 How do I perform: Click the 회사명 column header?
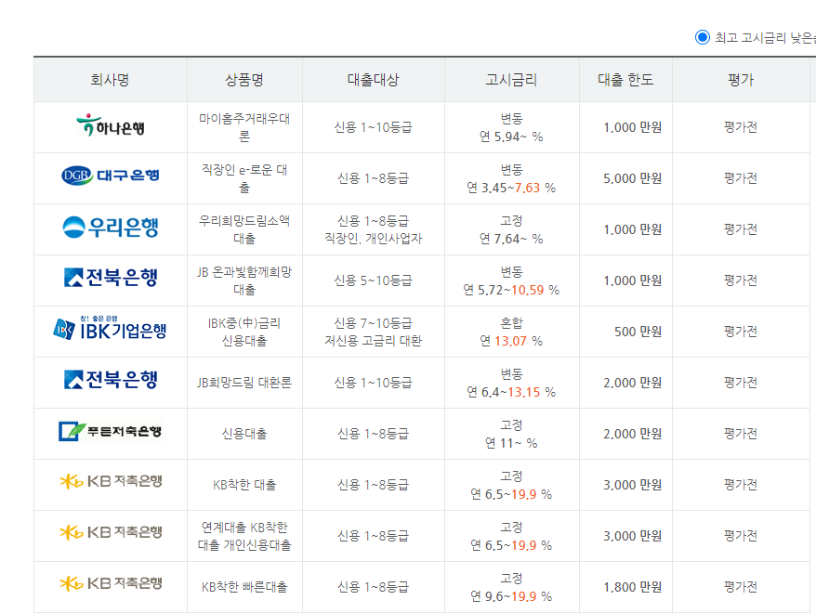pyautogui.click(x=110, y=80)
